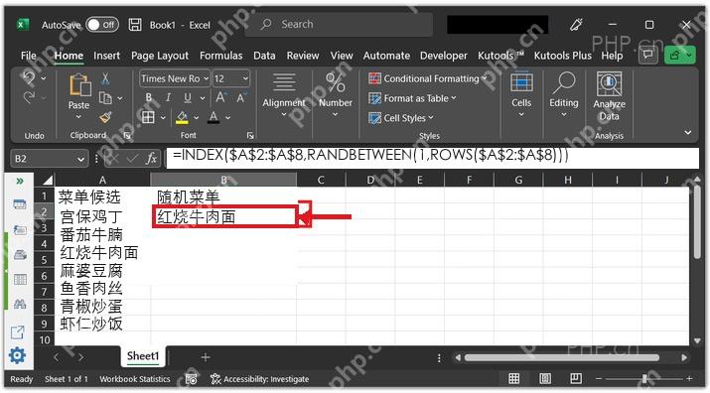Open Cell Styles menu

click(401, 118)
